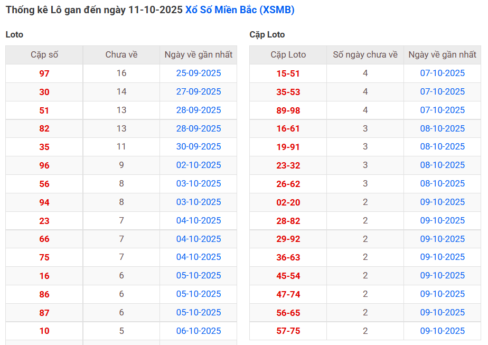
Task: Select the pair 45-54
Action: (x=288, y=276)
